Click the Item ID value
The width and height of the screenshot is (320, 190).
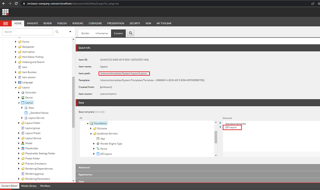pyautogui.click(x=124, y=60)
